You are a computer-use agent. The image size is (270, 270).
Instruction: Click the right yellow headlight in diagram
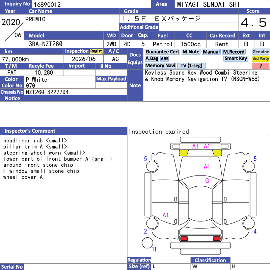[x=217, y=153]
